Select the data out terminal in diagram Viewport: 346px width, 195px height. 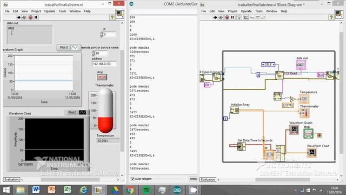point(301,65)
